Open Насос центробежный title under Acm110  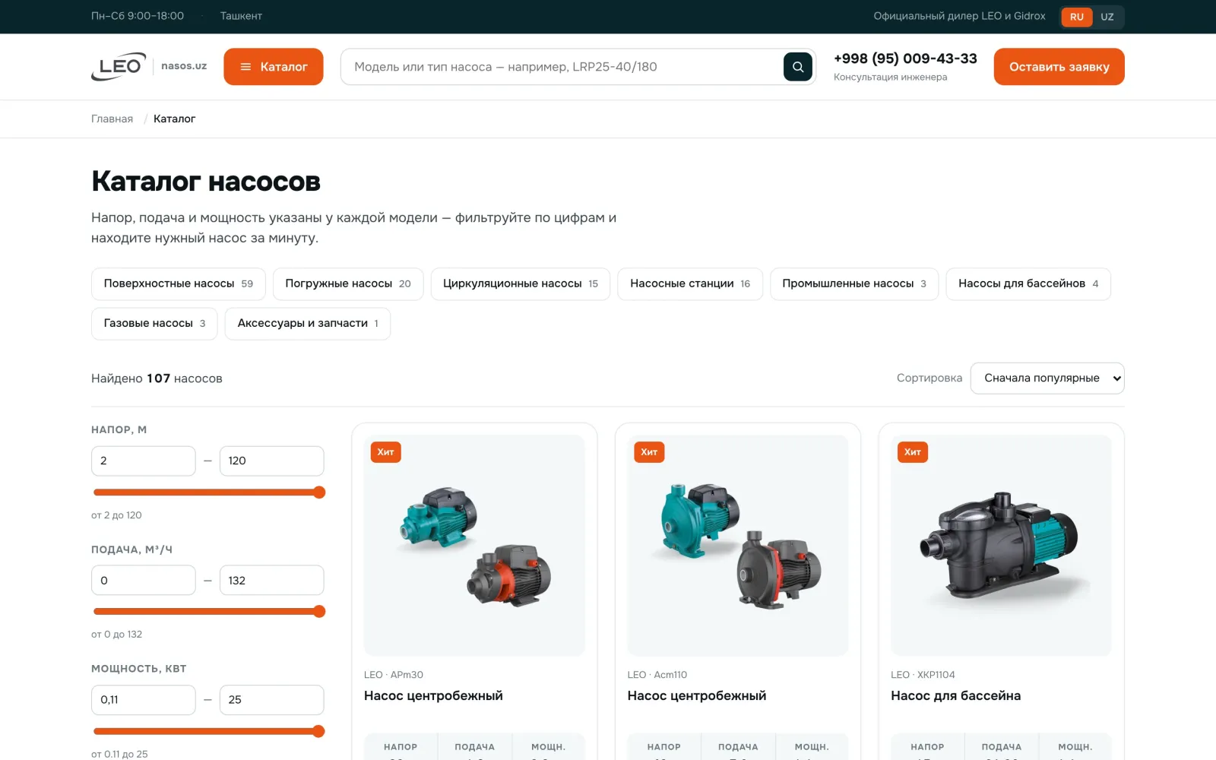pyautogui.click(x=697, y=696)
